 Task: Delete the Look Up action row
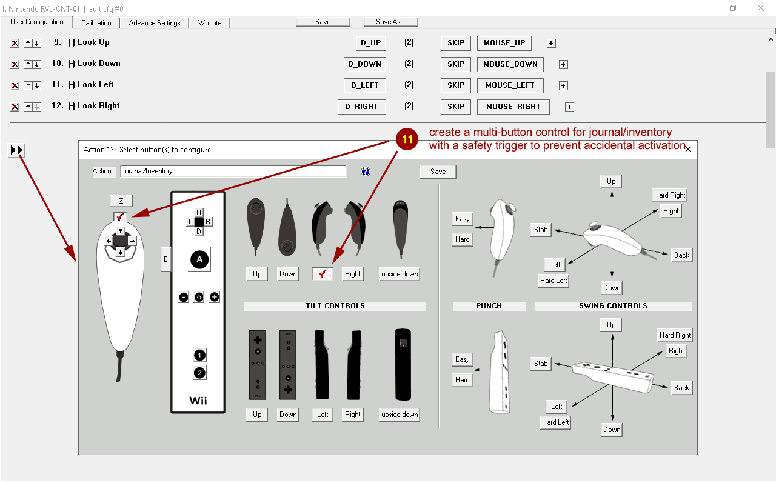tap(15, 44)
